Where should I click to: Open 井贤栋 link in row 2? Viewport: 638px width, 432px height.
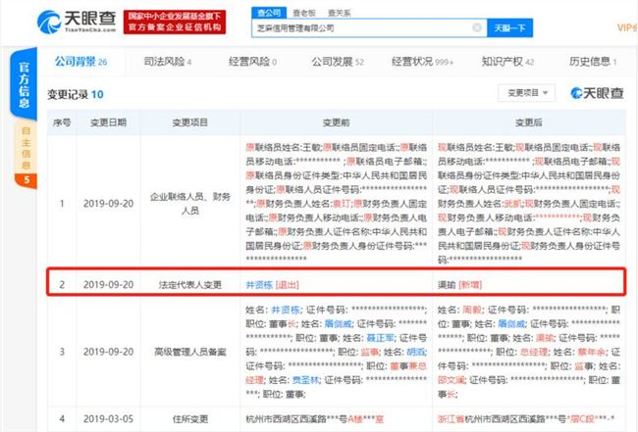[x=259, y=285]
